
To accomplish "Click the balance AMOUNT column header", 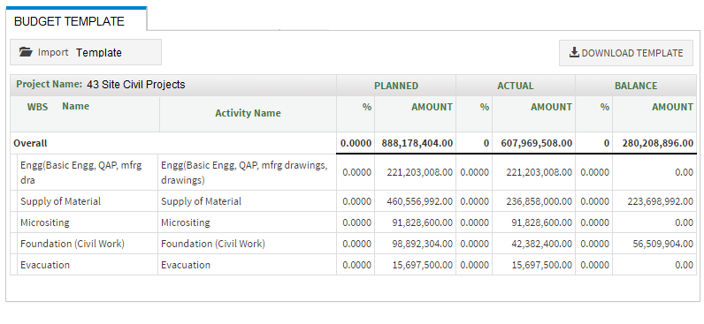I will pos(672,107).
